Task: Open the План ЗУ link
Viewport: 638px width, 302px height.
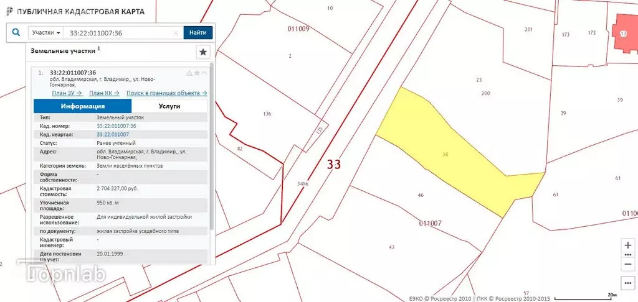Action: click(67, 93)
